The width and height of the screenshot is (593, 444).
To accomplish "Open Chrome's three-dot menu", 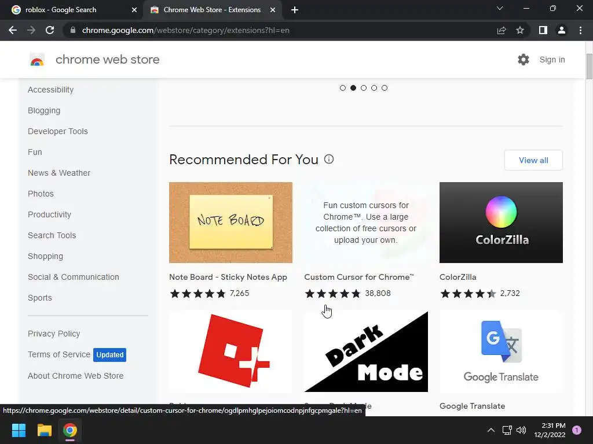I will tap(580, 30).
